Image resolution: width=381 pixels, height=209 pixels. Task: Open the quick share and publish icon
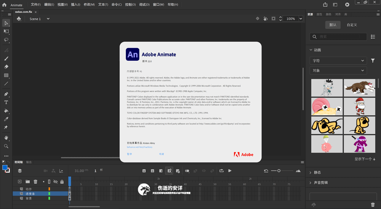tap(325, 5)
